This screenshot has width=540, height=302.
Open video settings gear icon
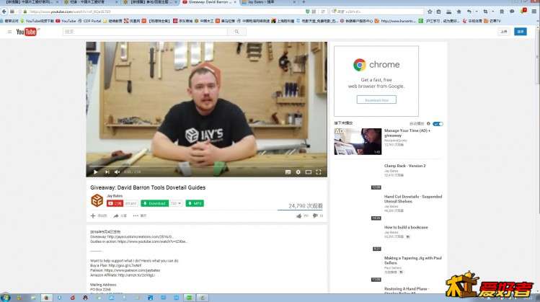point(298,172)
